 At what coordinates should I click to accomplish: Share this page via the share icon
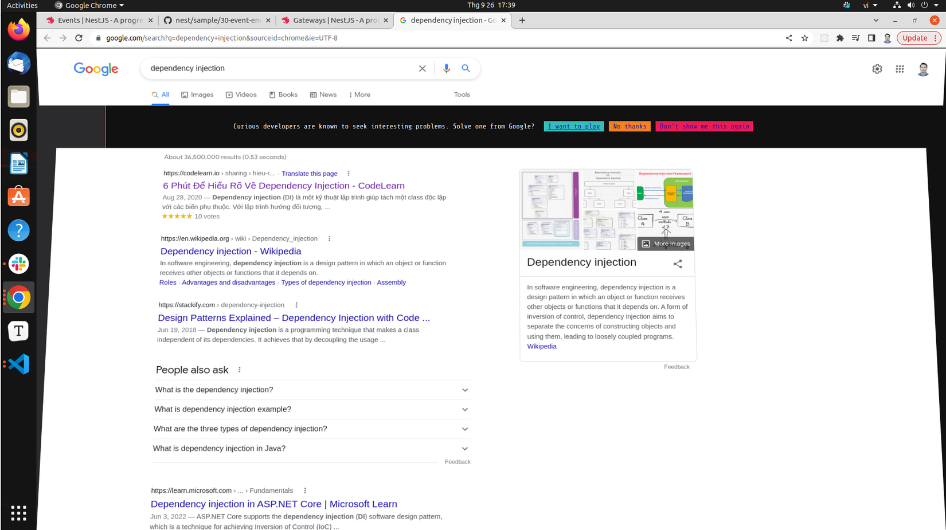point(789,38)
